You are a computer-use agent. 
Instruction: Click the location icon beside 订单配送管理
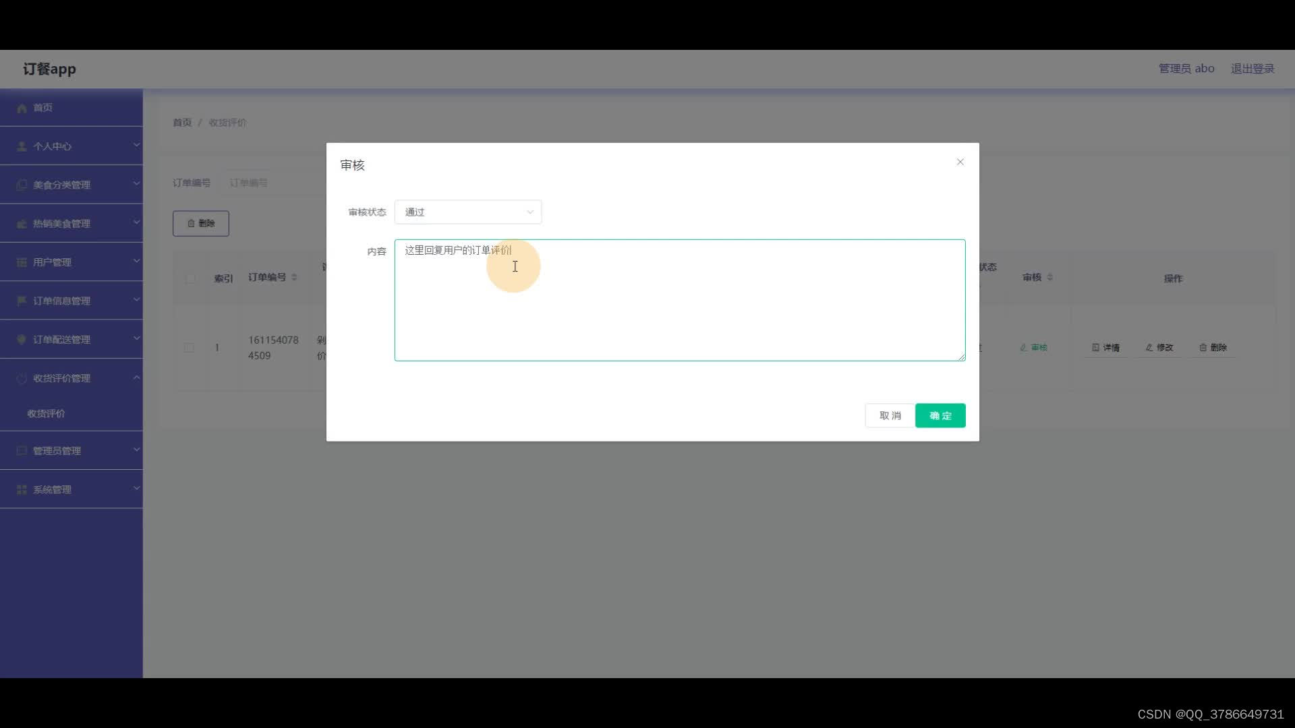coord(22,340)
